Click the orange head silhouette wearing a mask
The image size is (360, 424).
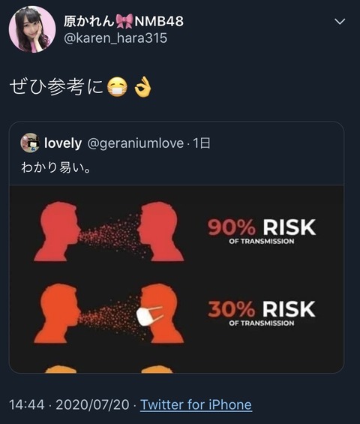tap(160, 313)
